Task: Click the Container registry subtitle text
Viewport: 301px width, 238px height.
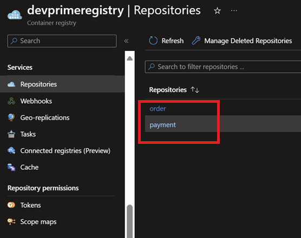Action: pos(51,23)
